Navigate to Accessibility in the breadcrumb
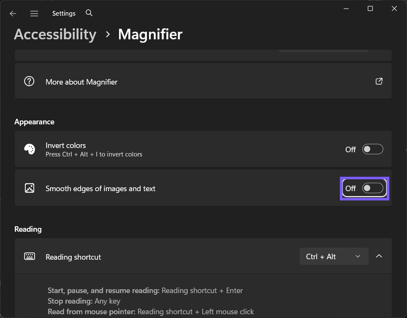The width and height of the screenshot is (407, 318). point(55,34)
